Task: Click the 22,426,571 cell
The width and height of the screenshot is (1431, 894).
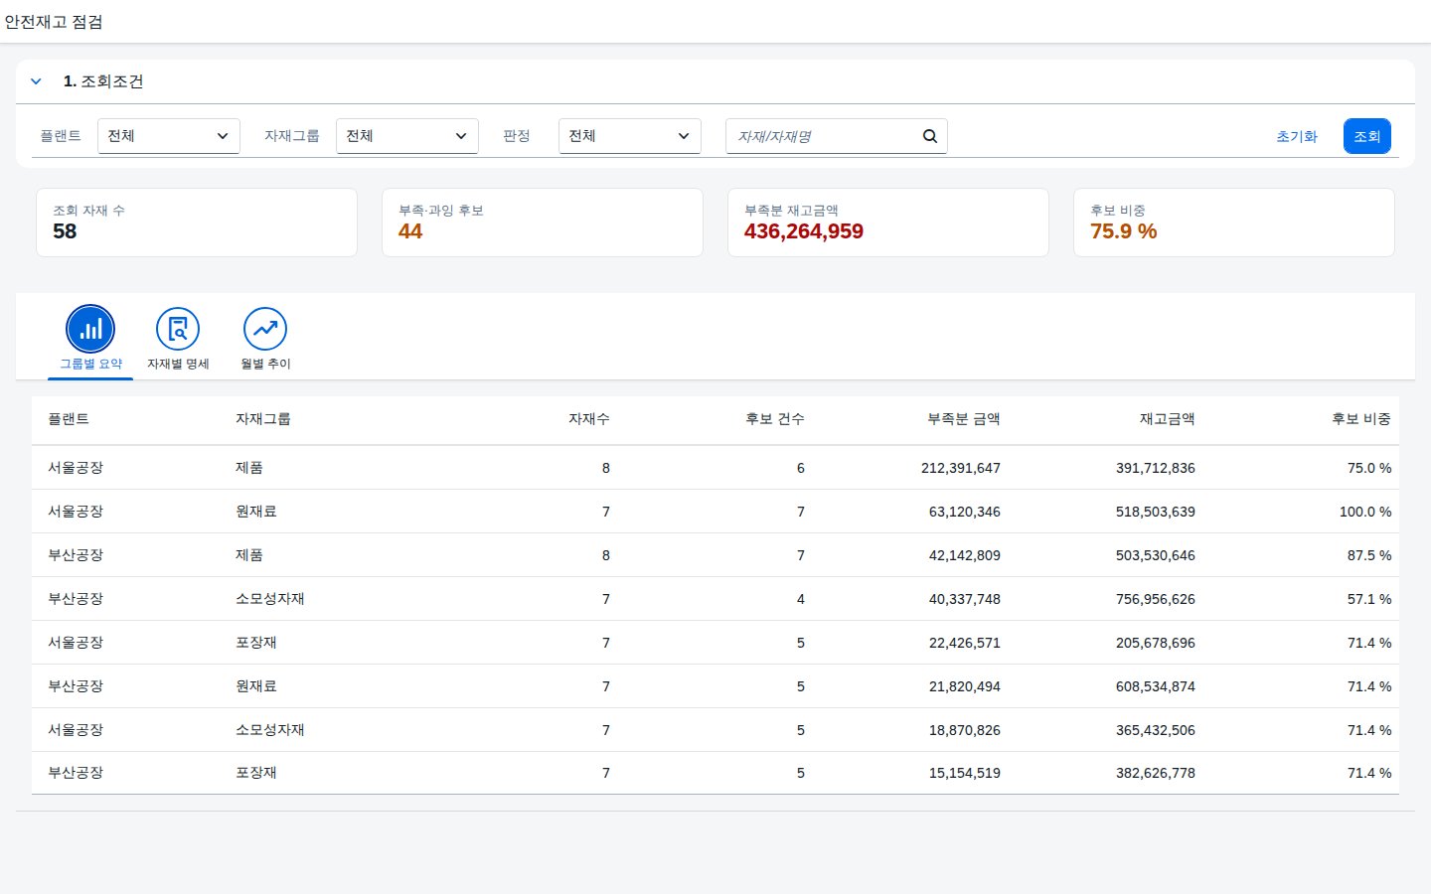Action: tap(965, 643)
